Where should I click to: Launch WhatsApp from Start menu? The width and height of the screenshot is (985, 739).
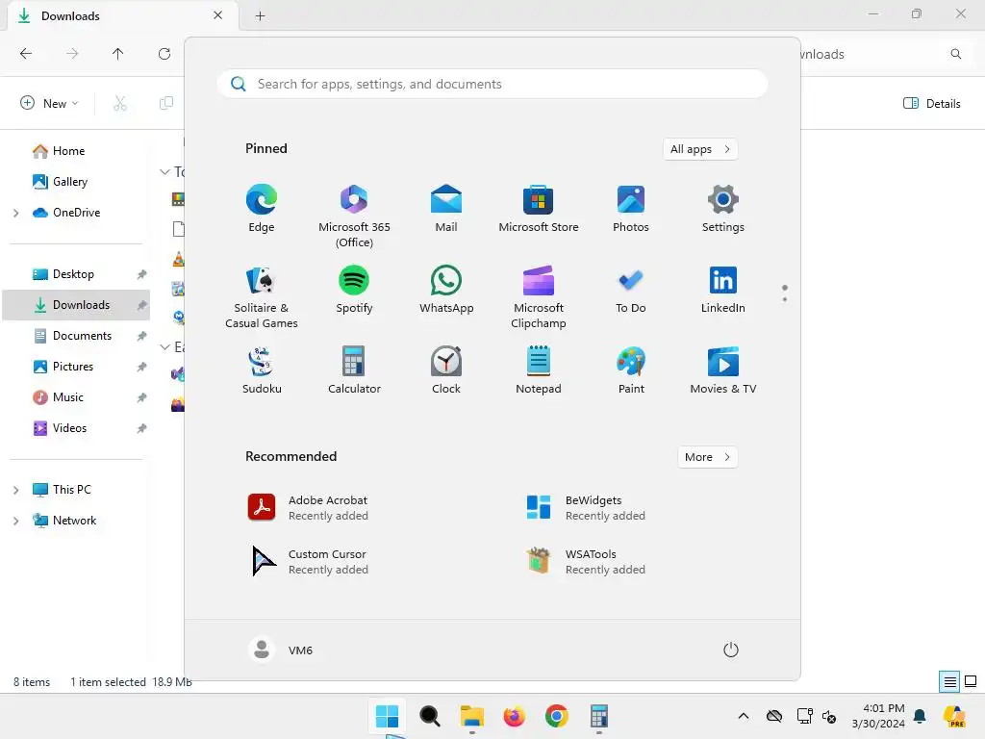[x=446, y=291]
